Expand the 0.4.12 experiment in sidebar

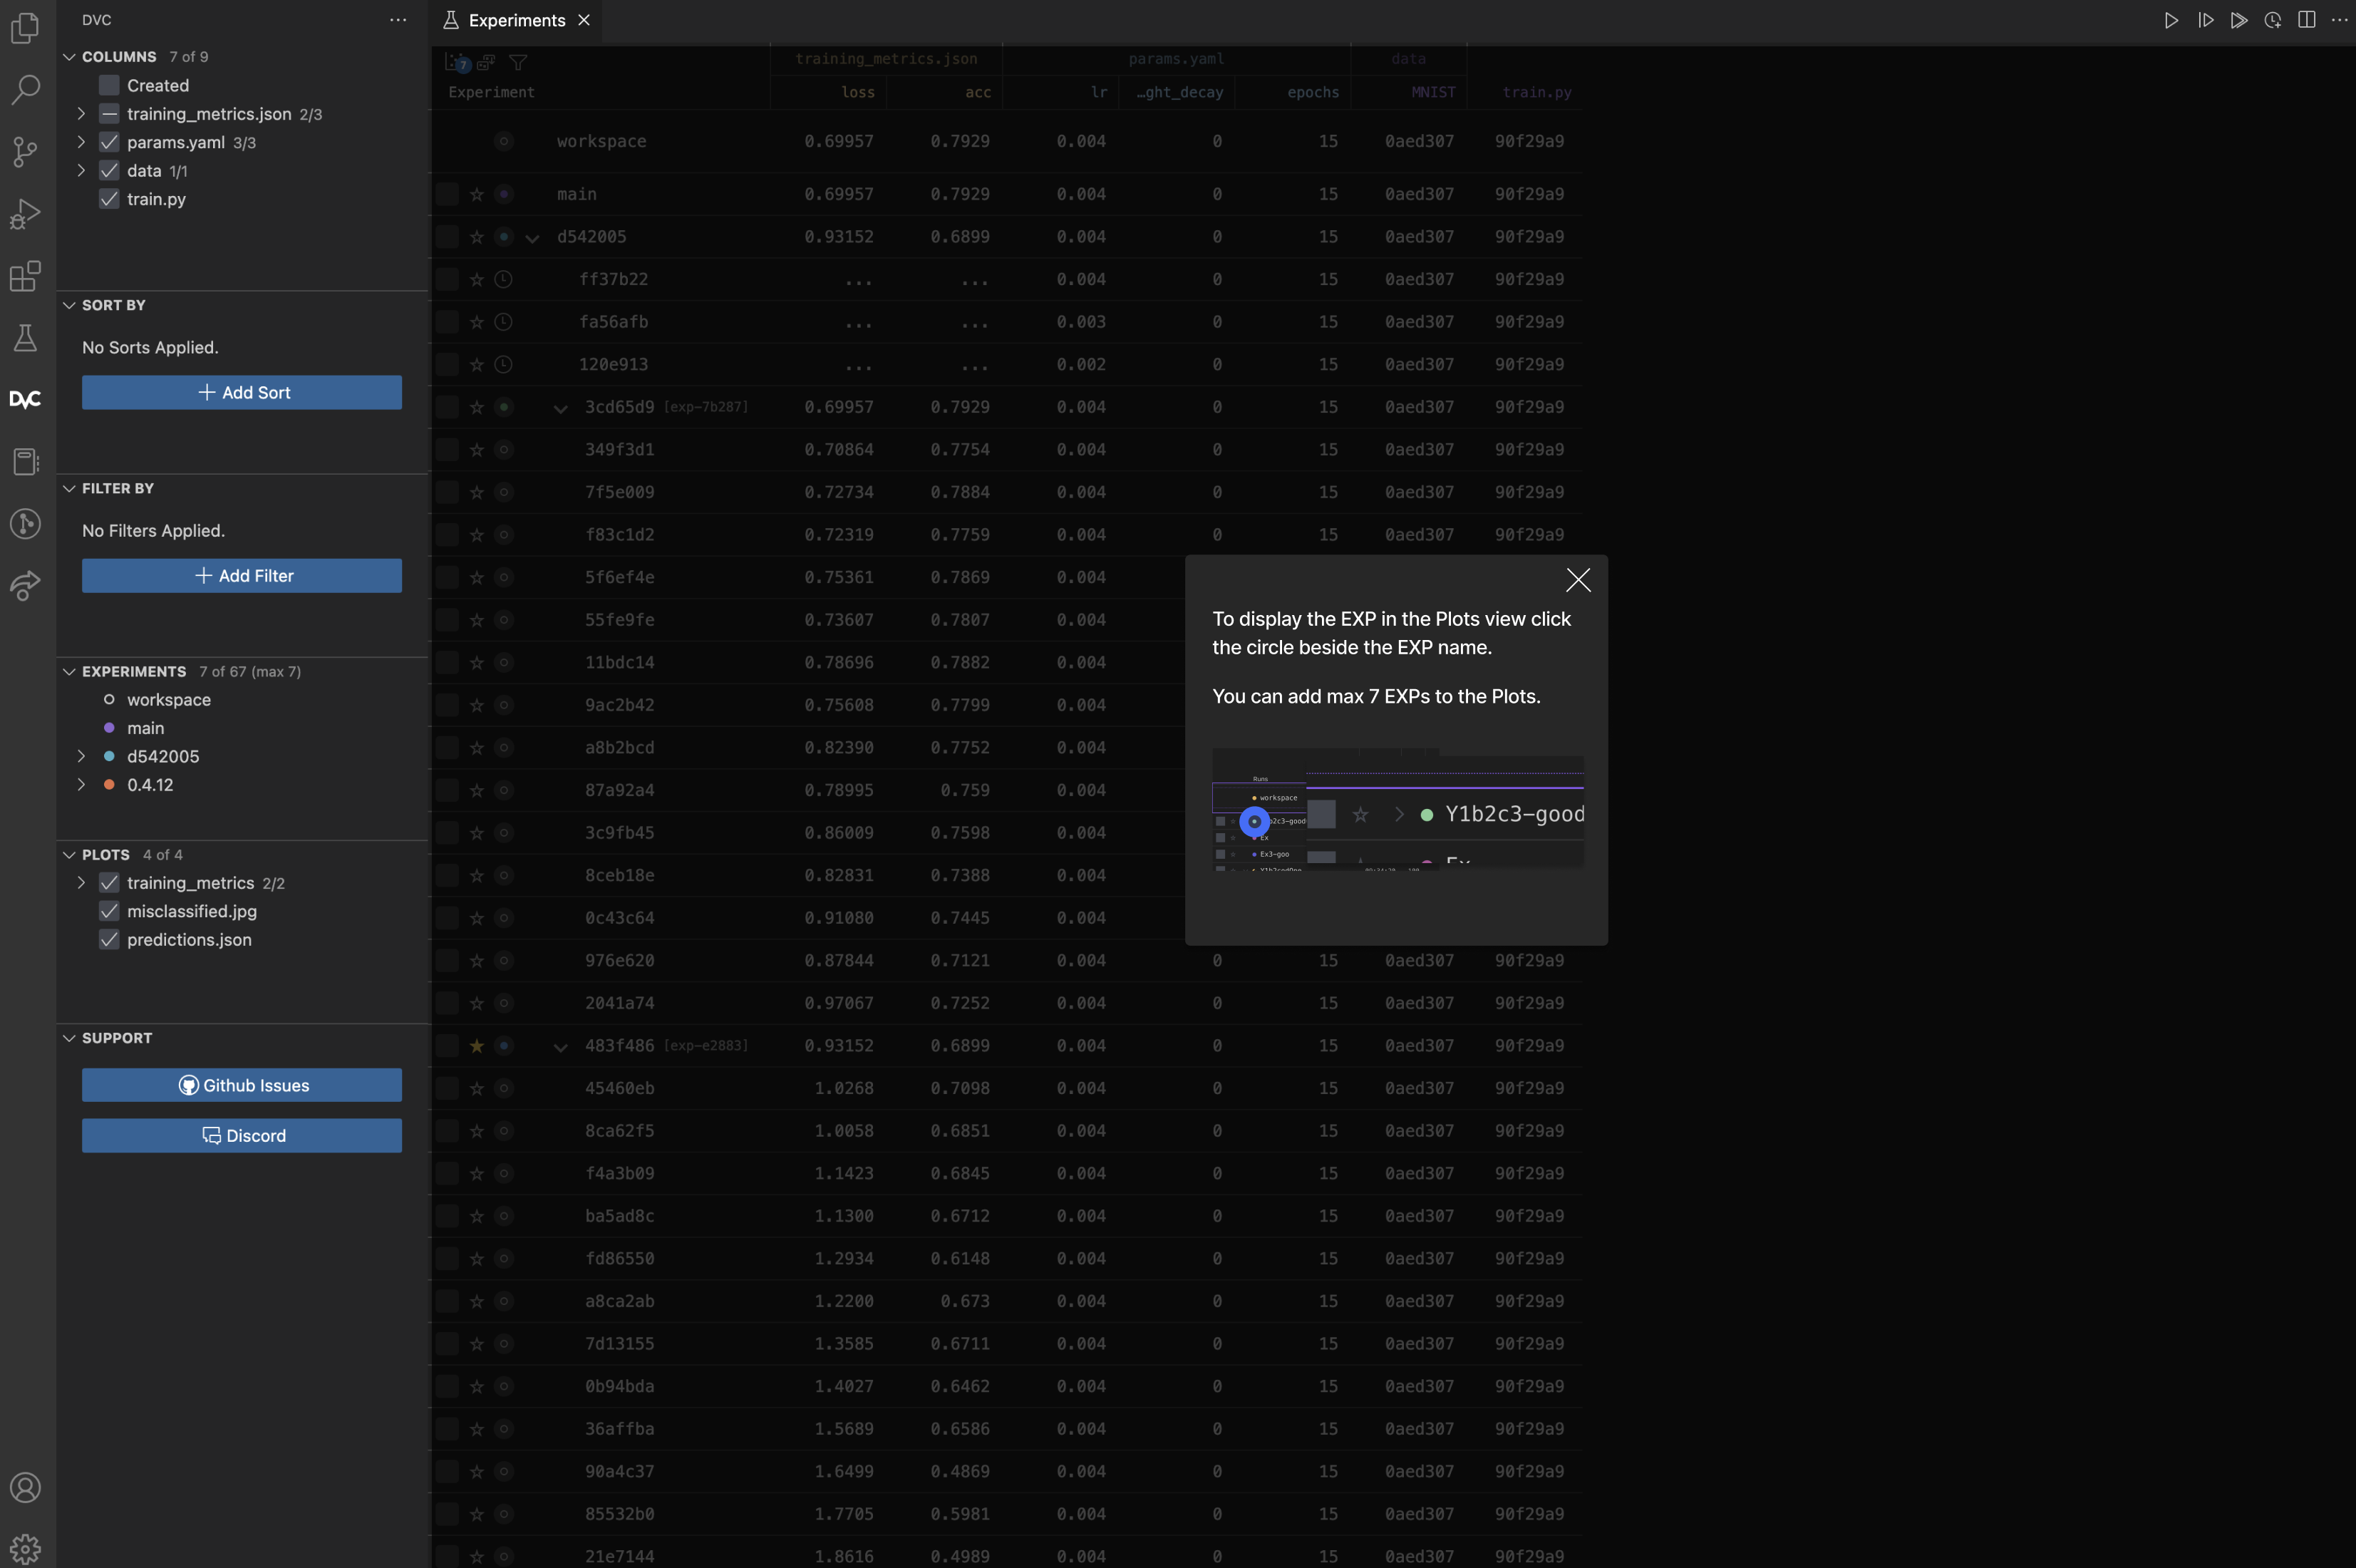point(81,784)
